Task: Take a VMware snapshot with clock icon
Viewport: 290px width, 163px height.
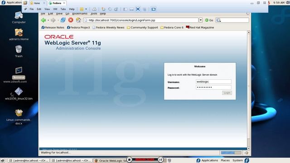Action: pos(103,9)
